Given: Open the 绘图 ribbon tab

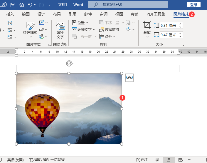Looking at the screenshot, I should pyautogui.click(x=26, y=14).
